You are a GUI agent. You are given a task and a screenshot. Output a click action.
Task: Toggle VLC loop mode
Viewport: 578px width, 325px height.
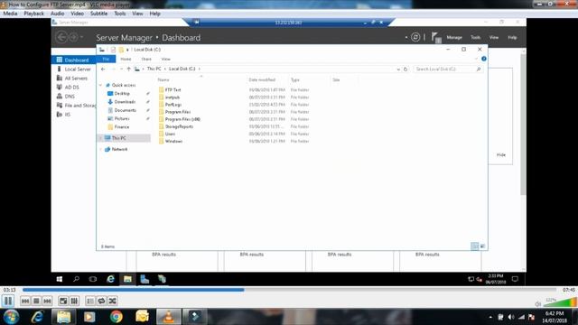[101, 301]
